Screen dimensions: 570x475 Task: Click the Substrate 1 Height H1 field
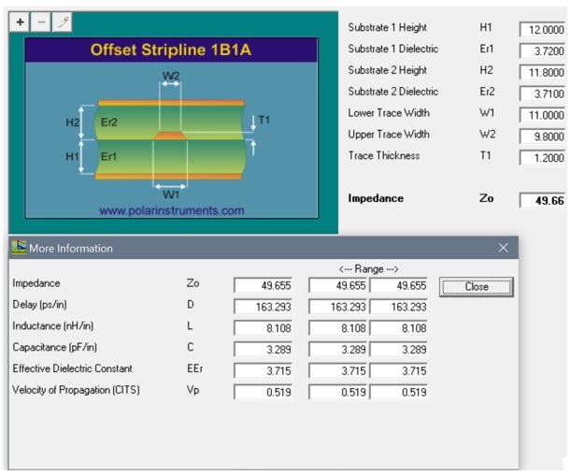(x=542, y=30)
